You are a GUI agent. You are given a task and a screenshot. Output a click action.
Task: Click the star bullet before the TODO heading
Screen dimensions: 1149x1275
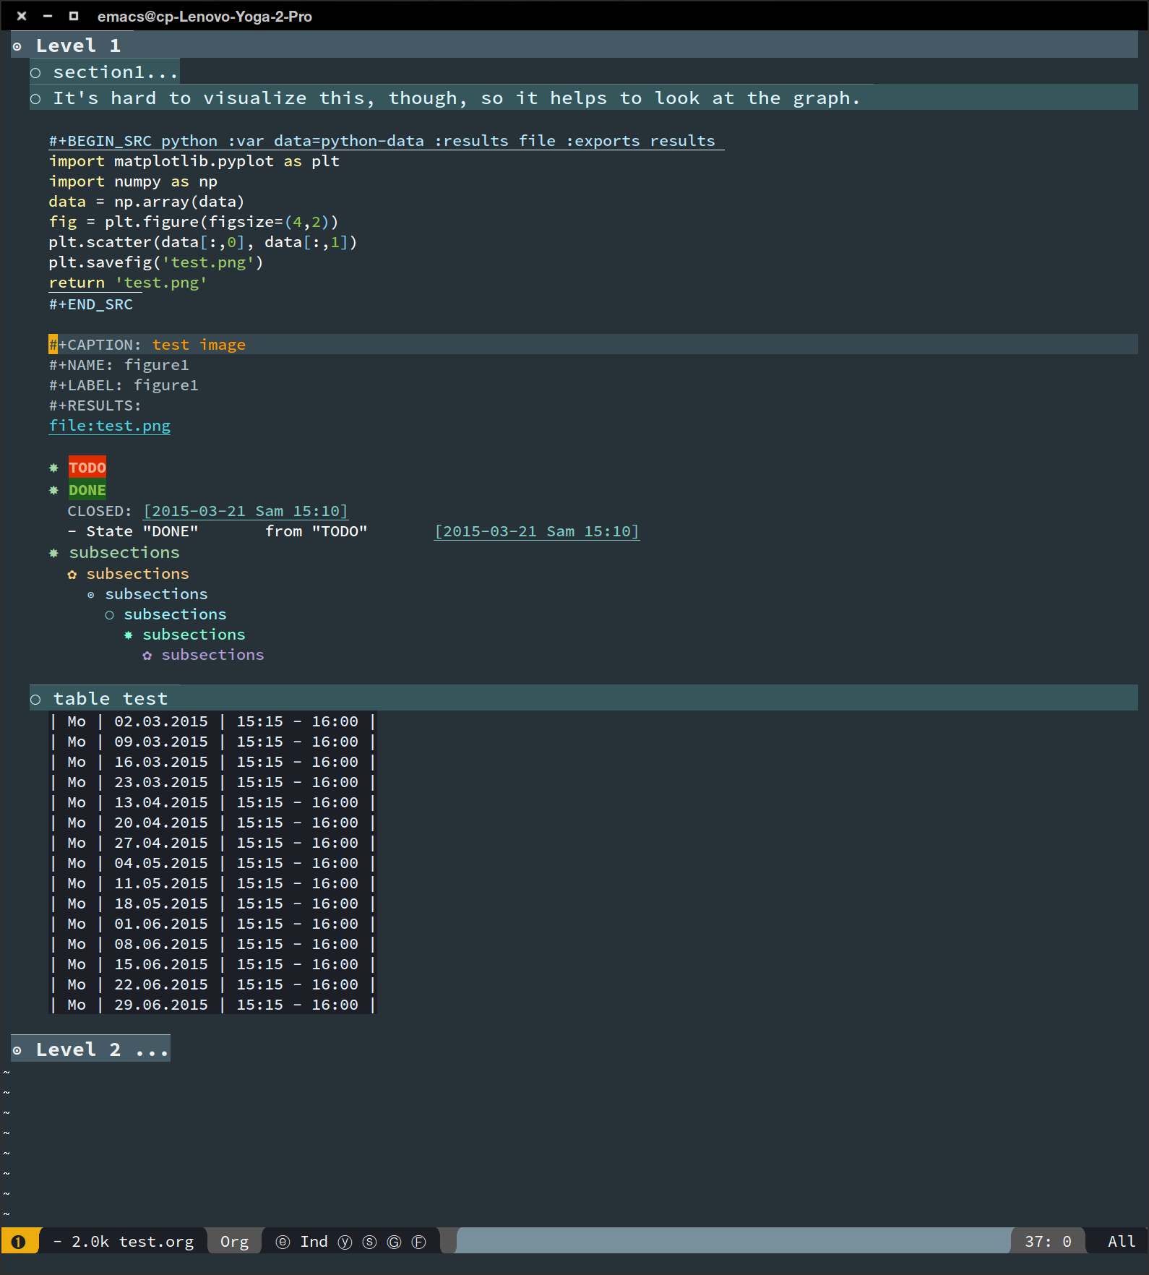tap(53, 468)
